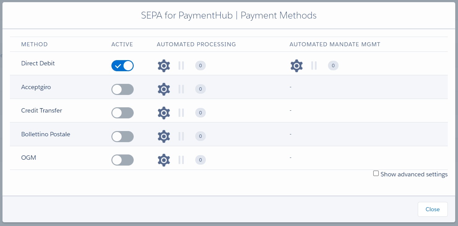Viewport: 458px width, 226px height.
Task: Enable the OGM payment method
Action: [122, 160]
